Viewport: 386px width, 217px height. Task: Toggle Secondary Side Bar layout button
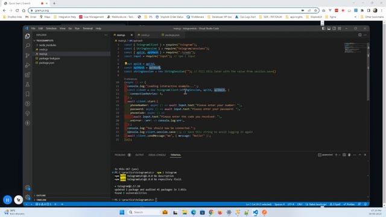[334, 28]
